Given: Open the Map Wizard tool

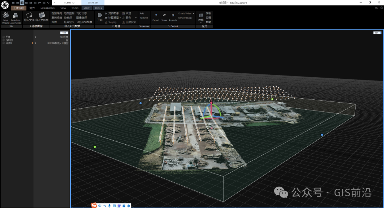Looking at the screenshot, I should click(6, 18).
